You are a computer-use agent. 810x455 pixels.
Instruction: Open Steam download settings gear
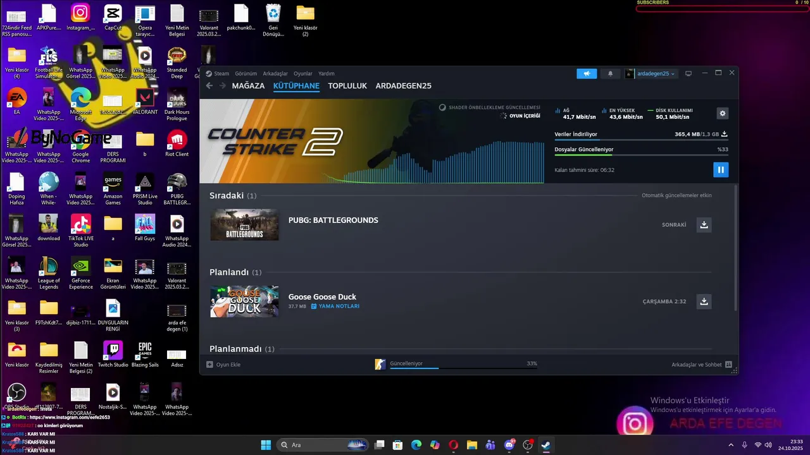[723, 113]
